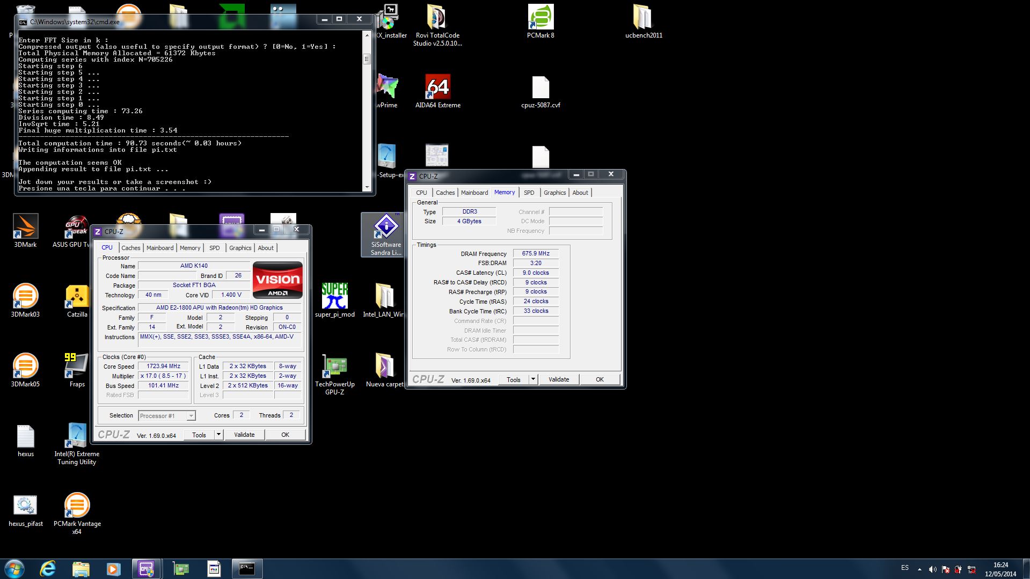Select Memory tab in left CPU-Z window
Image resolution: width=1030 pixels, height=579 pixels.
coord(190,248)
